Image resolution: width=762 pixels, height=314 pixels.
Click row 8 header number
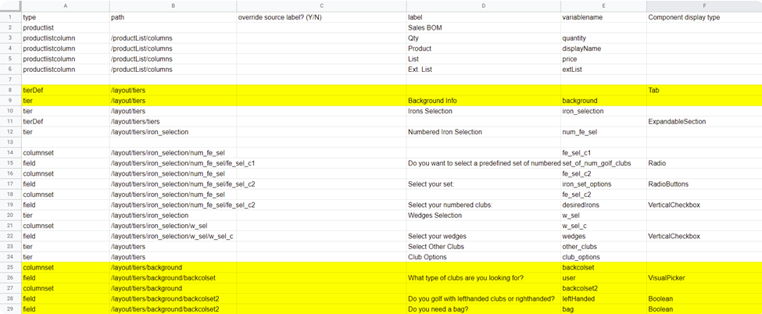(11, 91)
